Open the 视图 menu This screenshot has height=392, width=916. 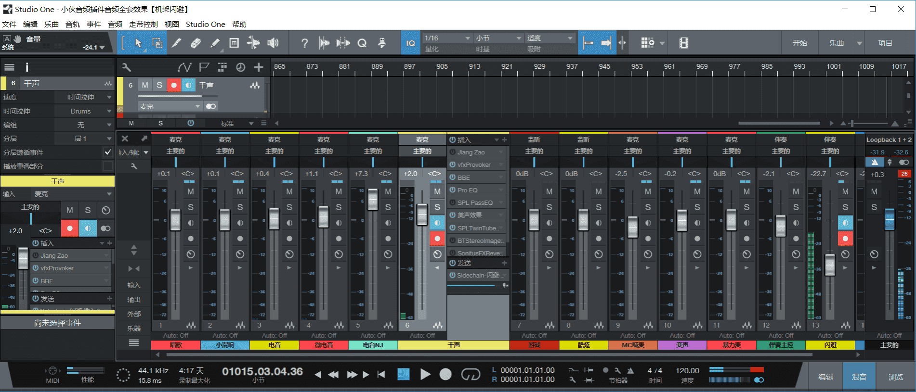[172, 24]
